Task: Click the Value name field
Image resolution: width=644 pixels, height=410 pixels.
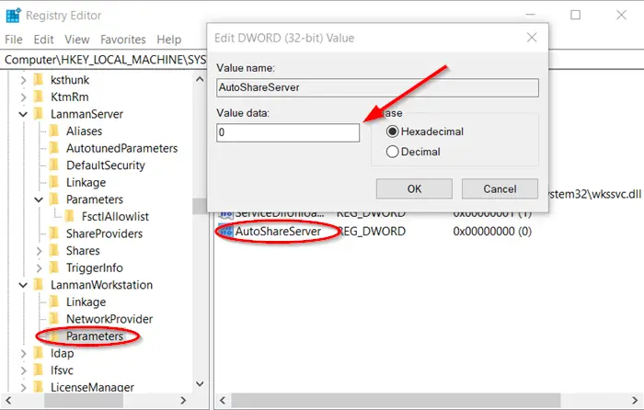Action: click(377, 87)
